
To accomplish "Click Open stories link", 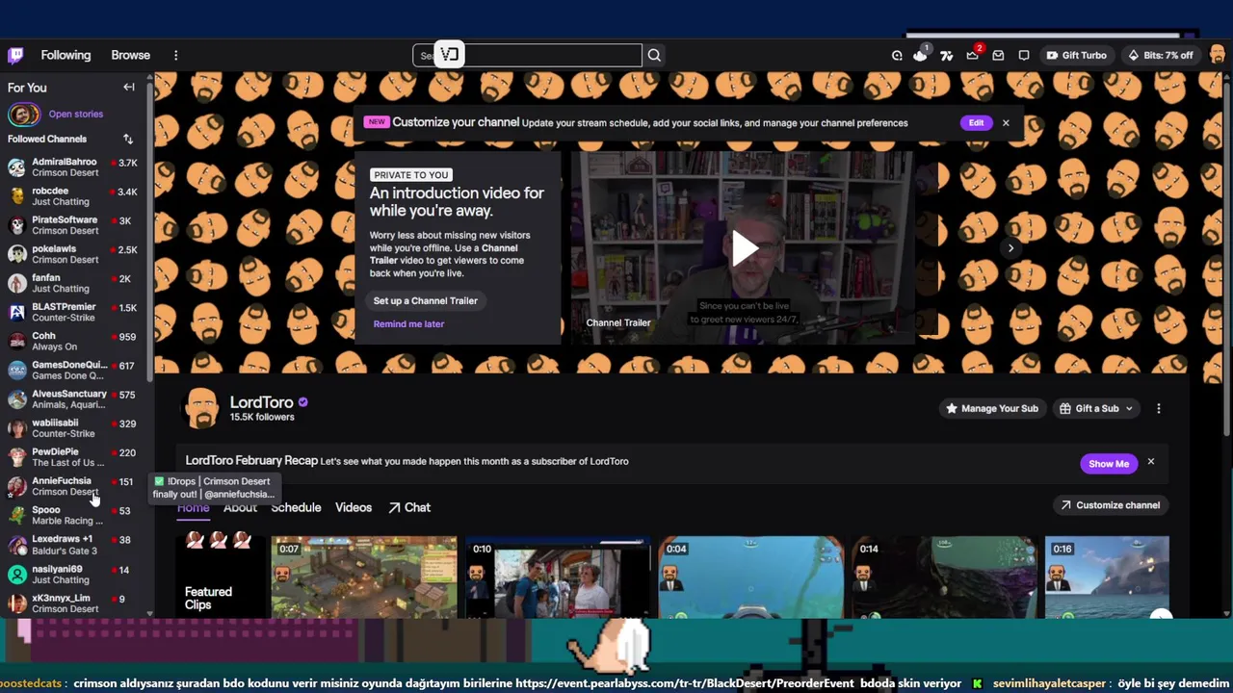I will [x=76, y=114].
